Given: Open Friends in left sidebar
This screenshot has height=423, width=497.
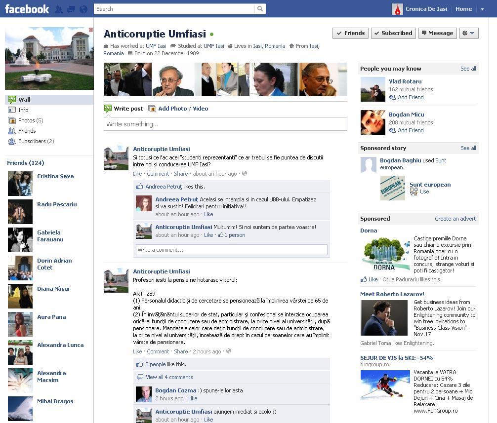Looking at the screenshot, I should 27,131.
